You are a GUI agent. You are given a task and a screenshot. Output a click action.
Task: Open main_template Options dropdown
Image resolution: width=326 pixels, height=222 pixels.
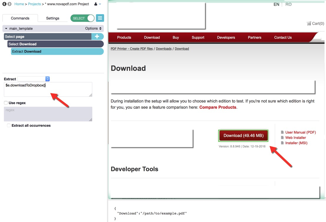tap(93, 29)
